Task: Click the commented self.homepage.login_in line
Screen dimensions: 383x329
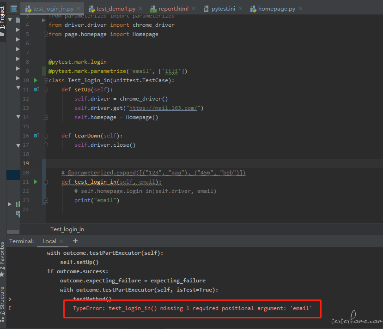Action: pyautogui.click(x=146, y=191)
